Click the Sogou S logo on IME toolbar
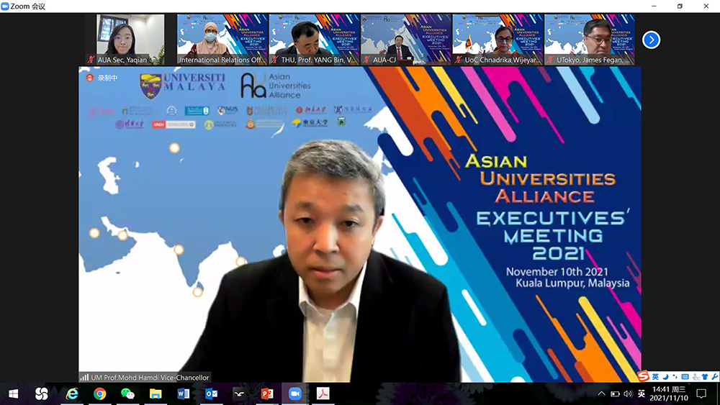This screenshot has width=720, height=405. [644, 376]
